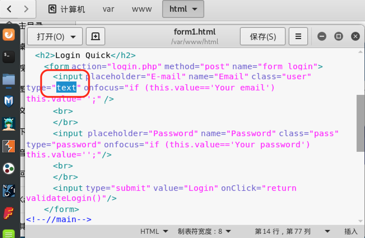Select the www path segment
The image size is (365, 238).
(x=142, y=9)
